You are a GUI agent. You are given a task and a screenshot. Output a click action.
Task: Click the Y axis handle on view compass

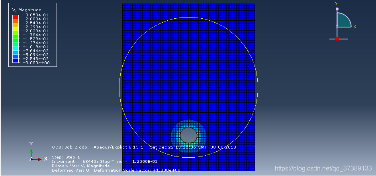(337, 9)
